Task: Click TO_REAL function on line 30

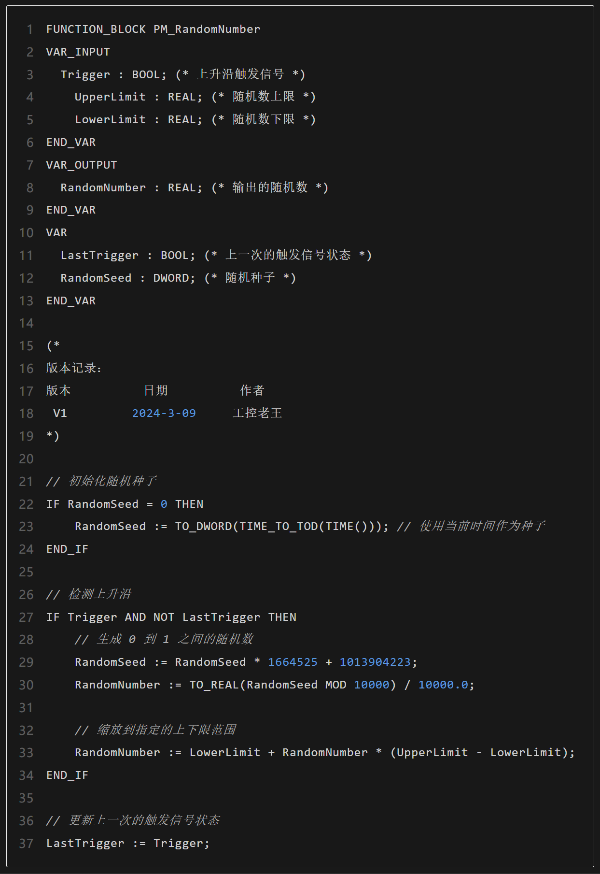Action: pos(214,685)
